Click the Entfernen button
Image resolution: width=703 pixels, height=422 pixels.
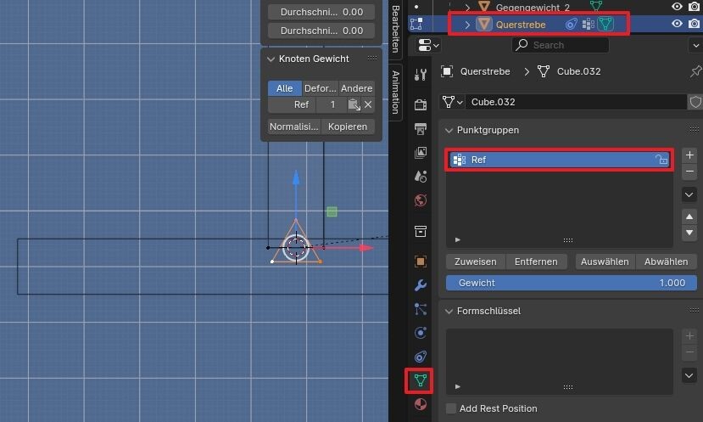click(536, 262)
